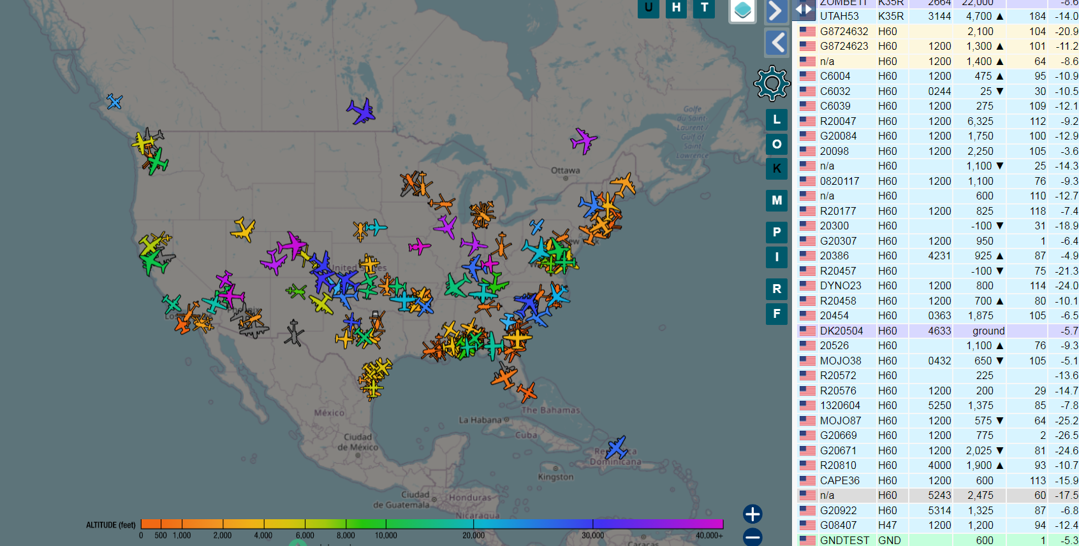Select the 1320604 callsign row
Screen dimensions: 1079x546
pyautogui.click(x=937, y=405)
